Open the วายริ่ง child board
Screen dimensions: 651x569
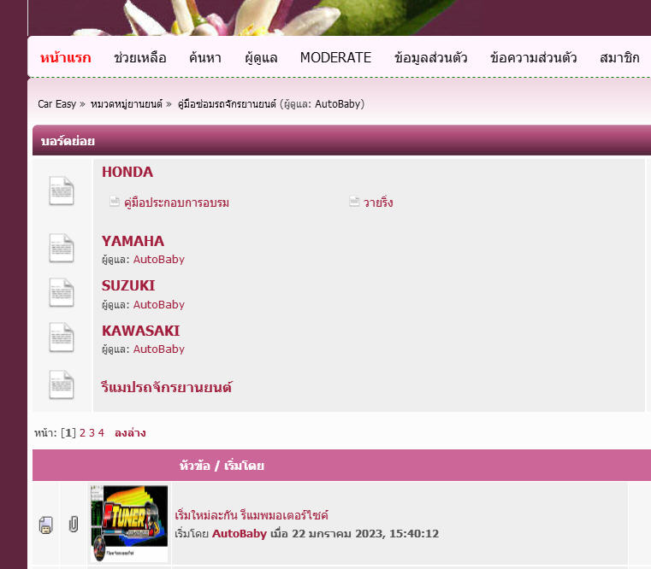[378, 202]
